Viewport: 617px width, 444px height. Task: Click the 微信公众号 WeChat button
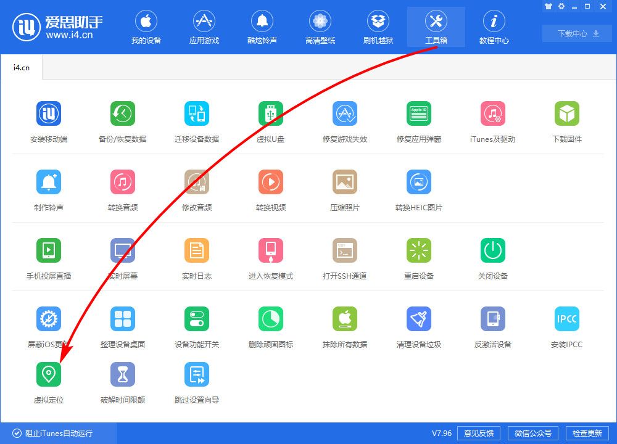532,433
